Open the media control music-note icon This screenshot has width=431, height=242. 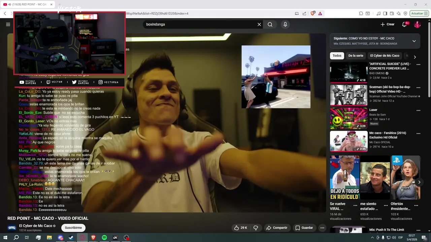click(x=378, y=13)
